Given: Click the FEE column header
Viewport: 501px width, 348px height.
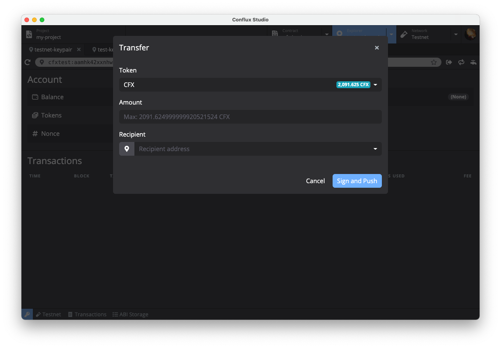Looking at the screenshot, I should click(x=467, y=176).
